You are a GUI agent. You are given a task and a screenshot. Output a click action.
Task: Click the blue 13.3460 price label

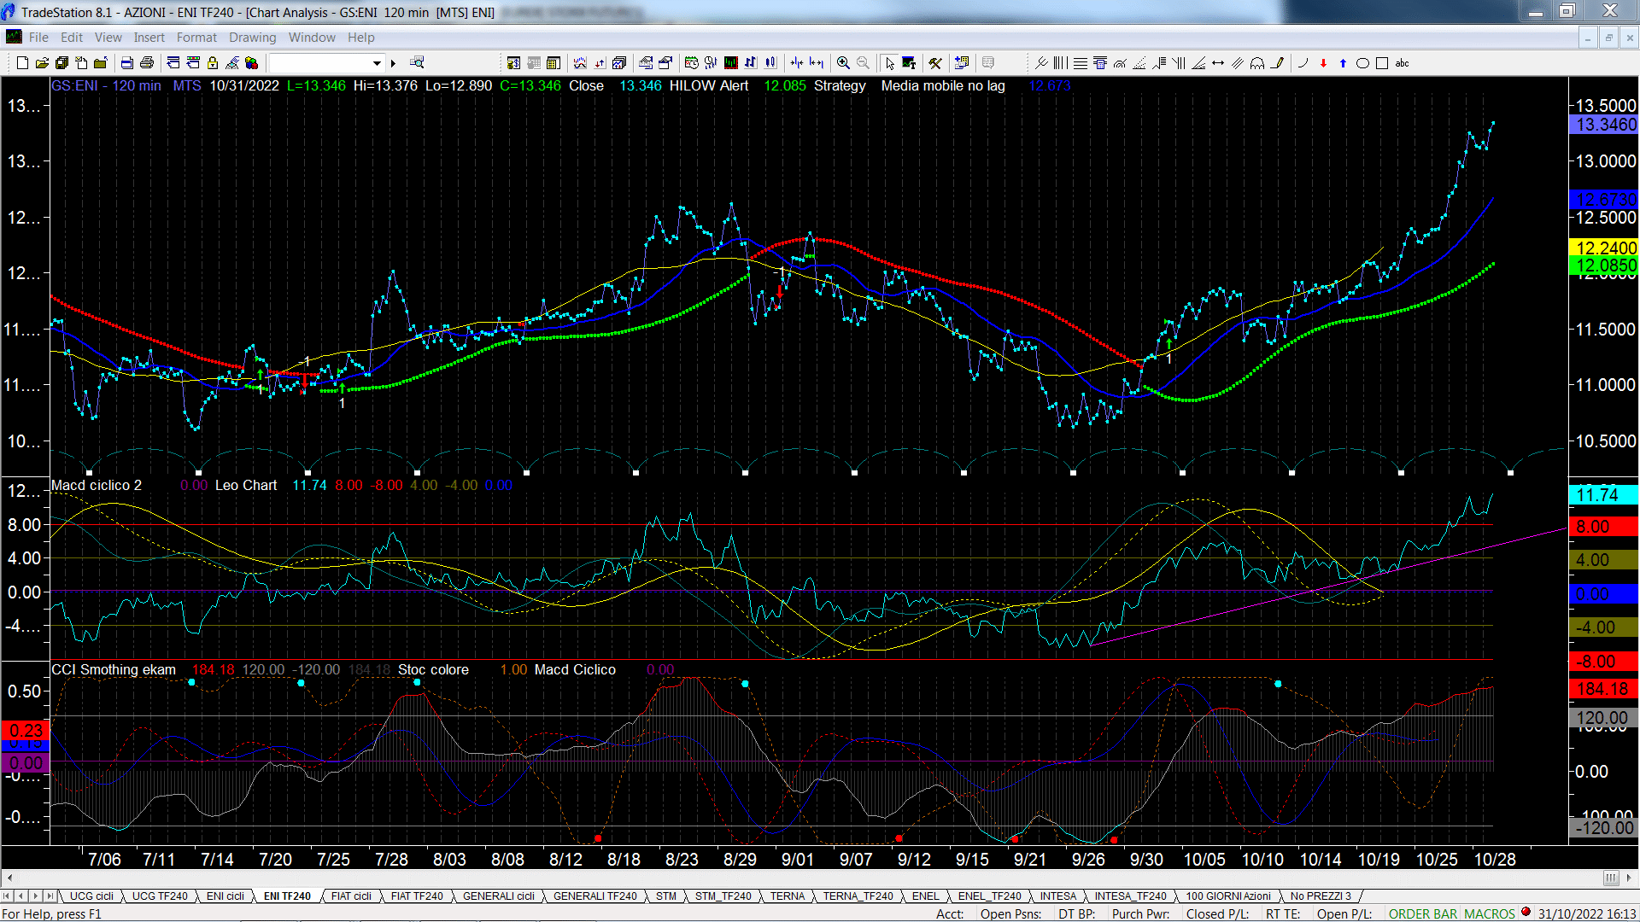pos(1604,125)
